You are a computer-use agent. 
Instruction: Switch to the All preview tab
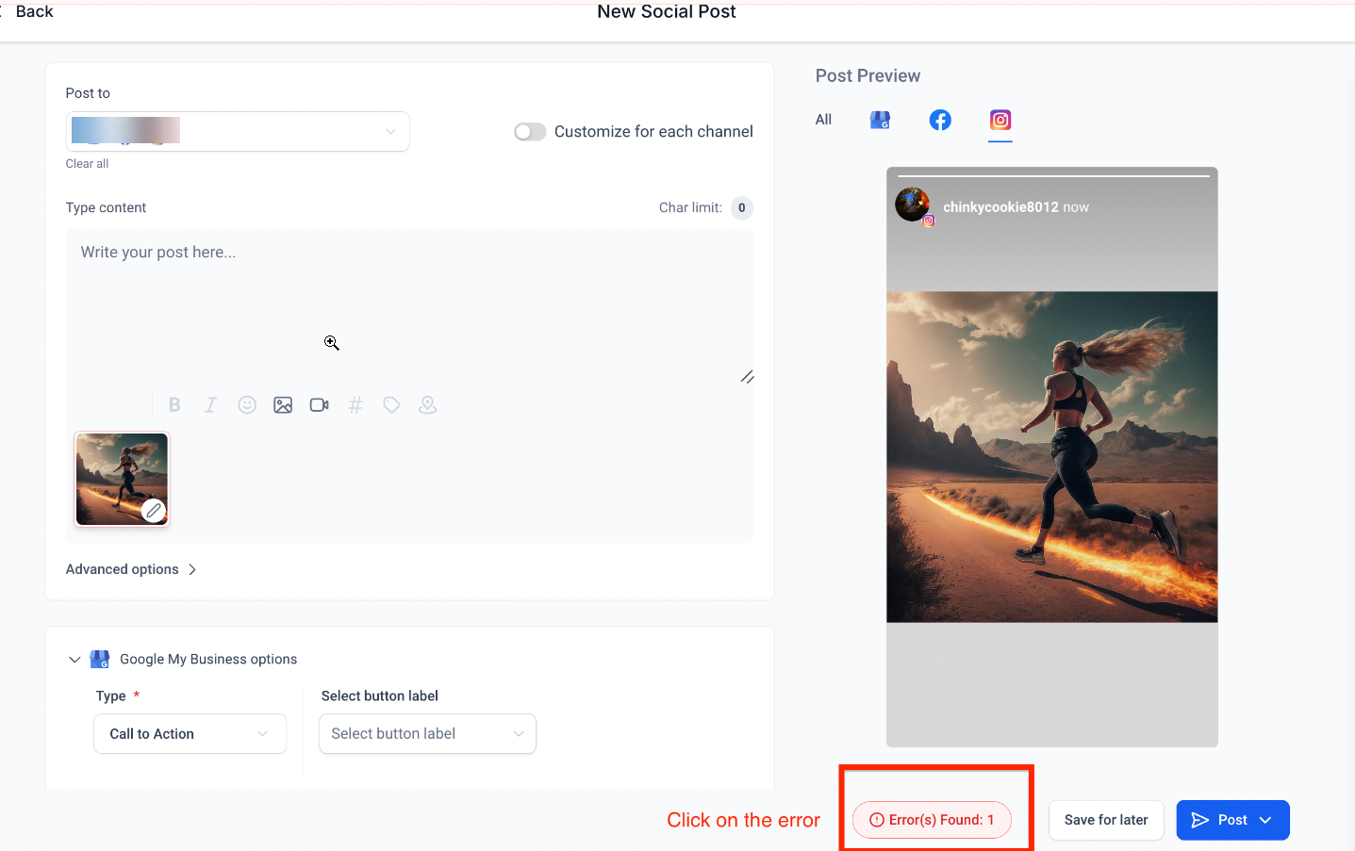tap(823, 120)
